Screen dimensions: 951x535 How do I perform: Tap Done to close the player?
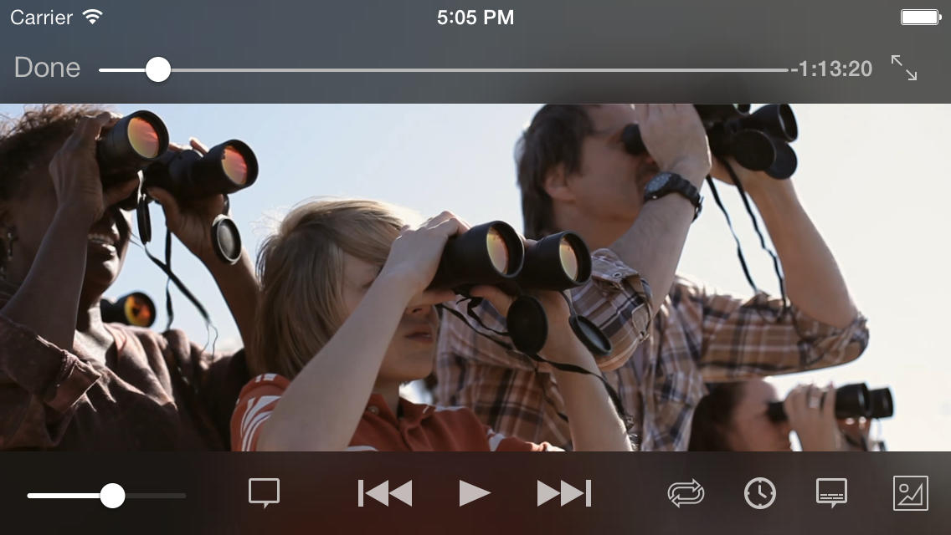(48, 67)
